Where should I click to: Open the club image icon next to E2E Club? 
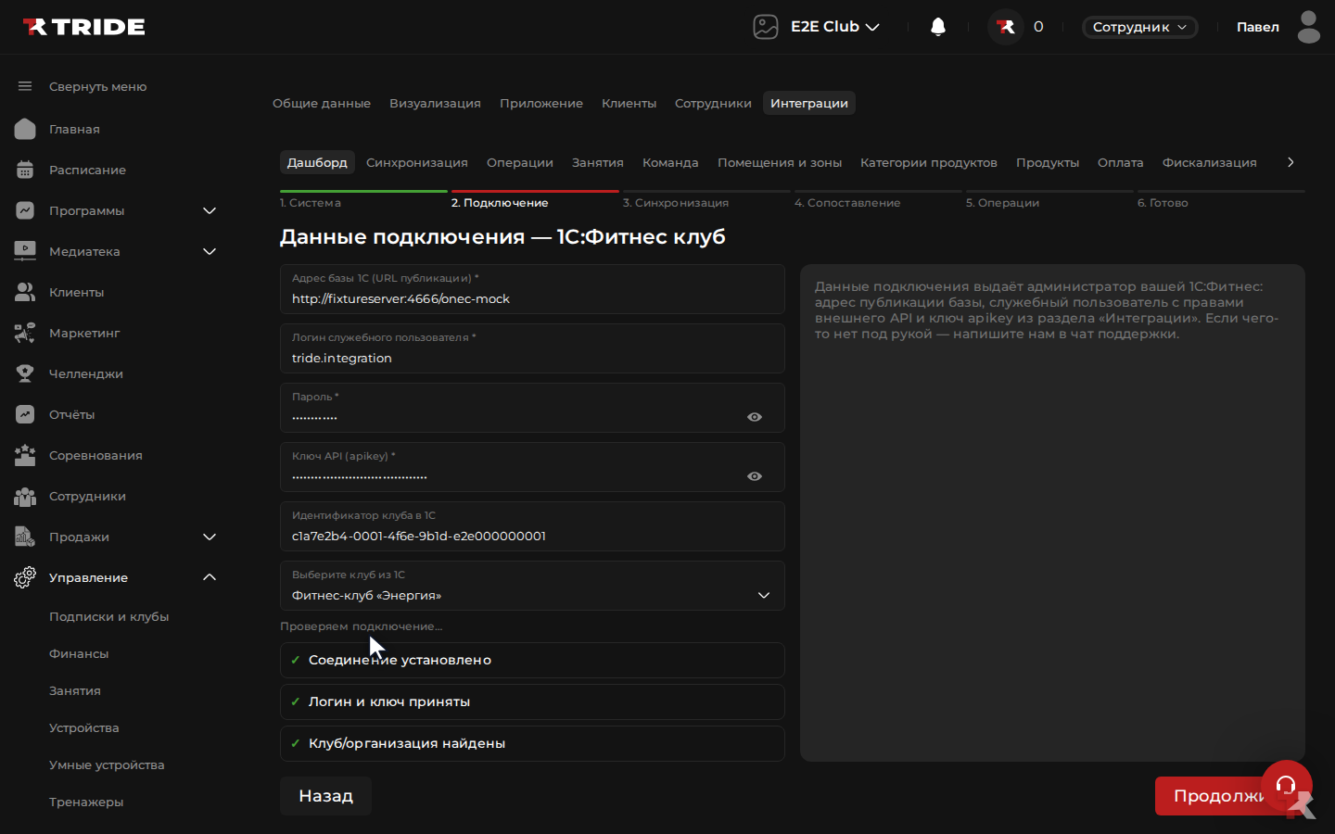[766, 27]
